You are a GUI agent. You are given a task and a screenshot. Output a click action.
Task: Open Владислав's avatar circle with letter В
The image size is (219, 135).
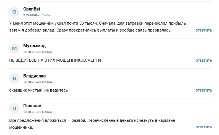click(x=15, y=79)
